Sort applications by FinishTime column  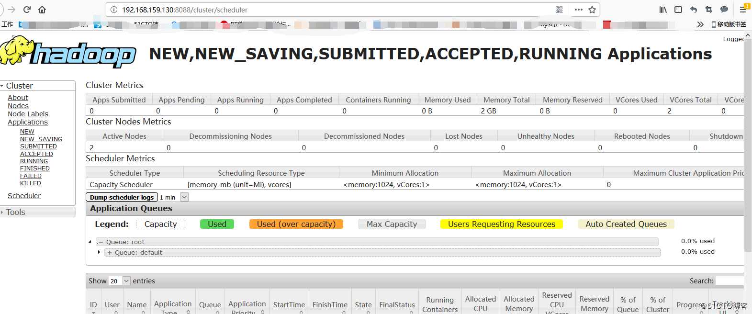[330, 305]
